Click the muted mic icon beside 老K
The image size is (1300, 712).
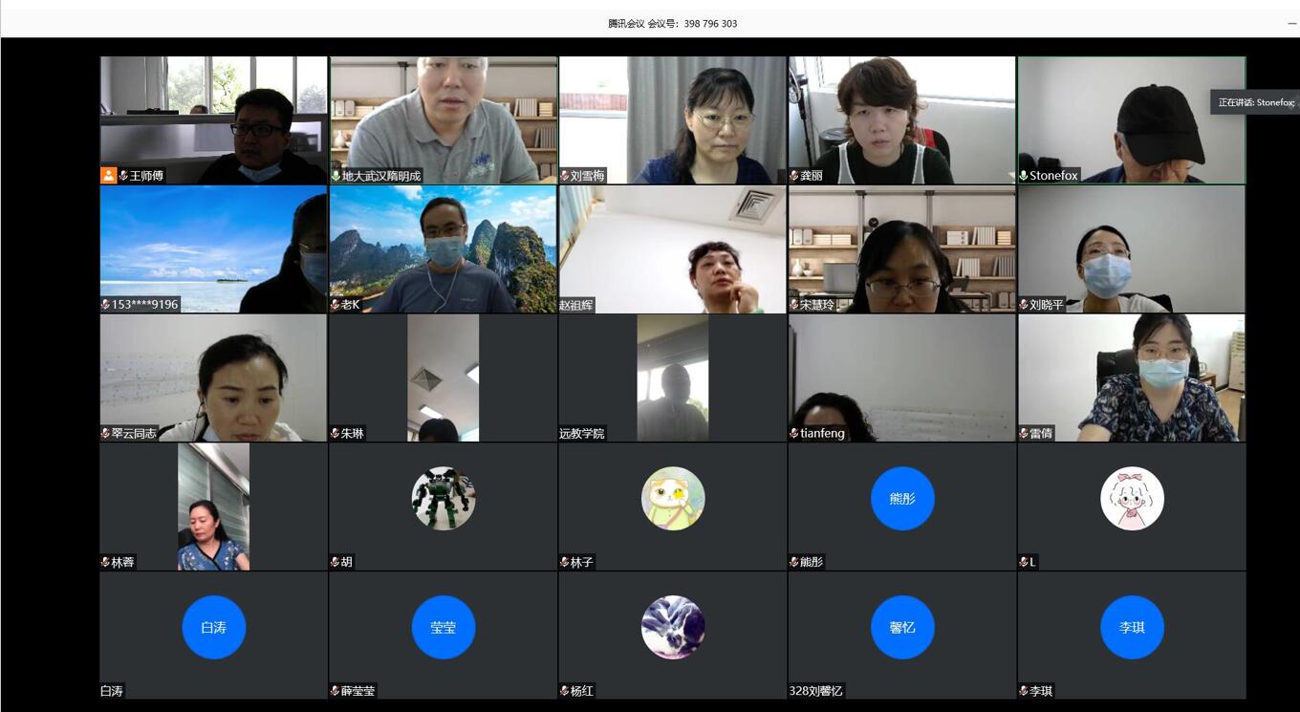click(336, 305)
